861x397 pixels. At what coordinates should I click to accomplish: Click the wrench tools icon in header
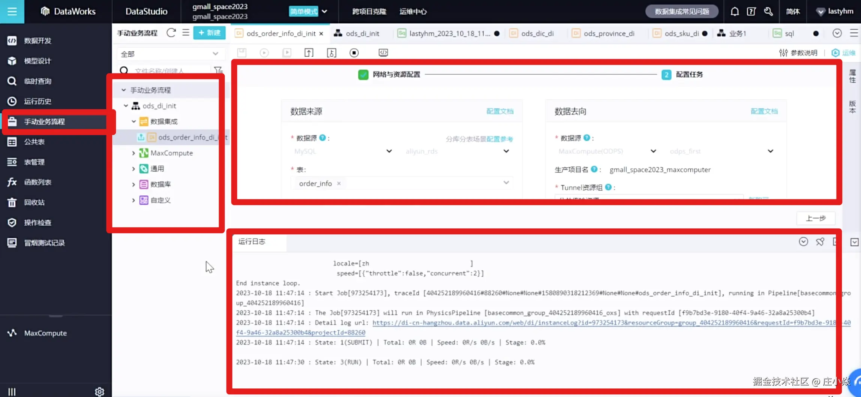[x=768, y=12]
